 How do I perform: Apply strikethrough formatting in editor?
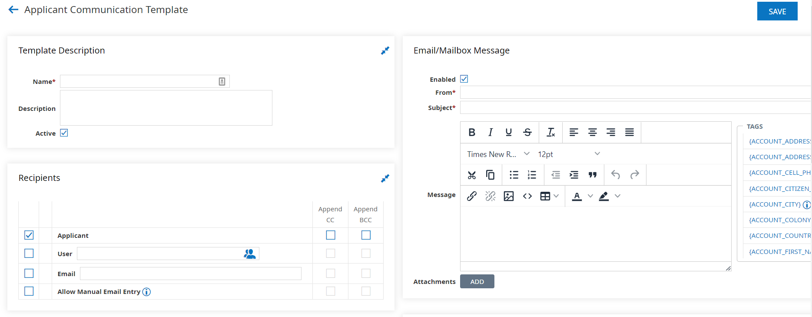tap(527, 132)
